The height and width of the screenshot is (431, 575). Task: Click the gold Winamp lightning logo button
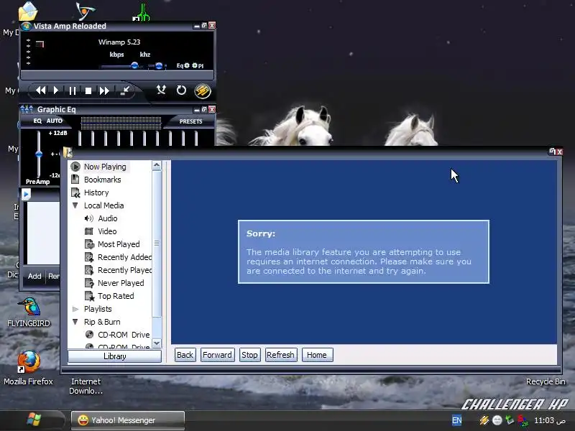point(203,91)
